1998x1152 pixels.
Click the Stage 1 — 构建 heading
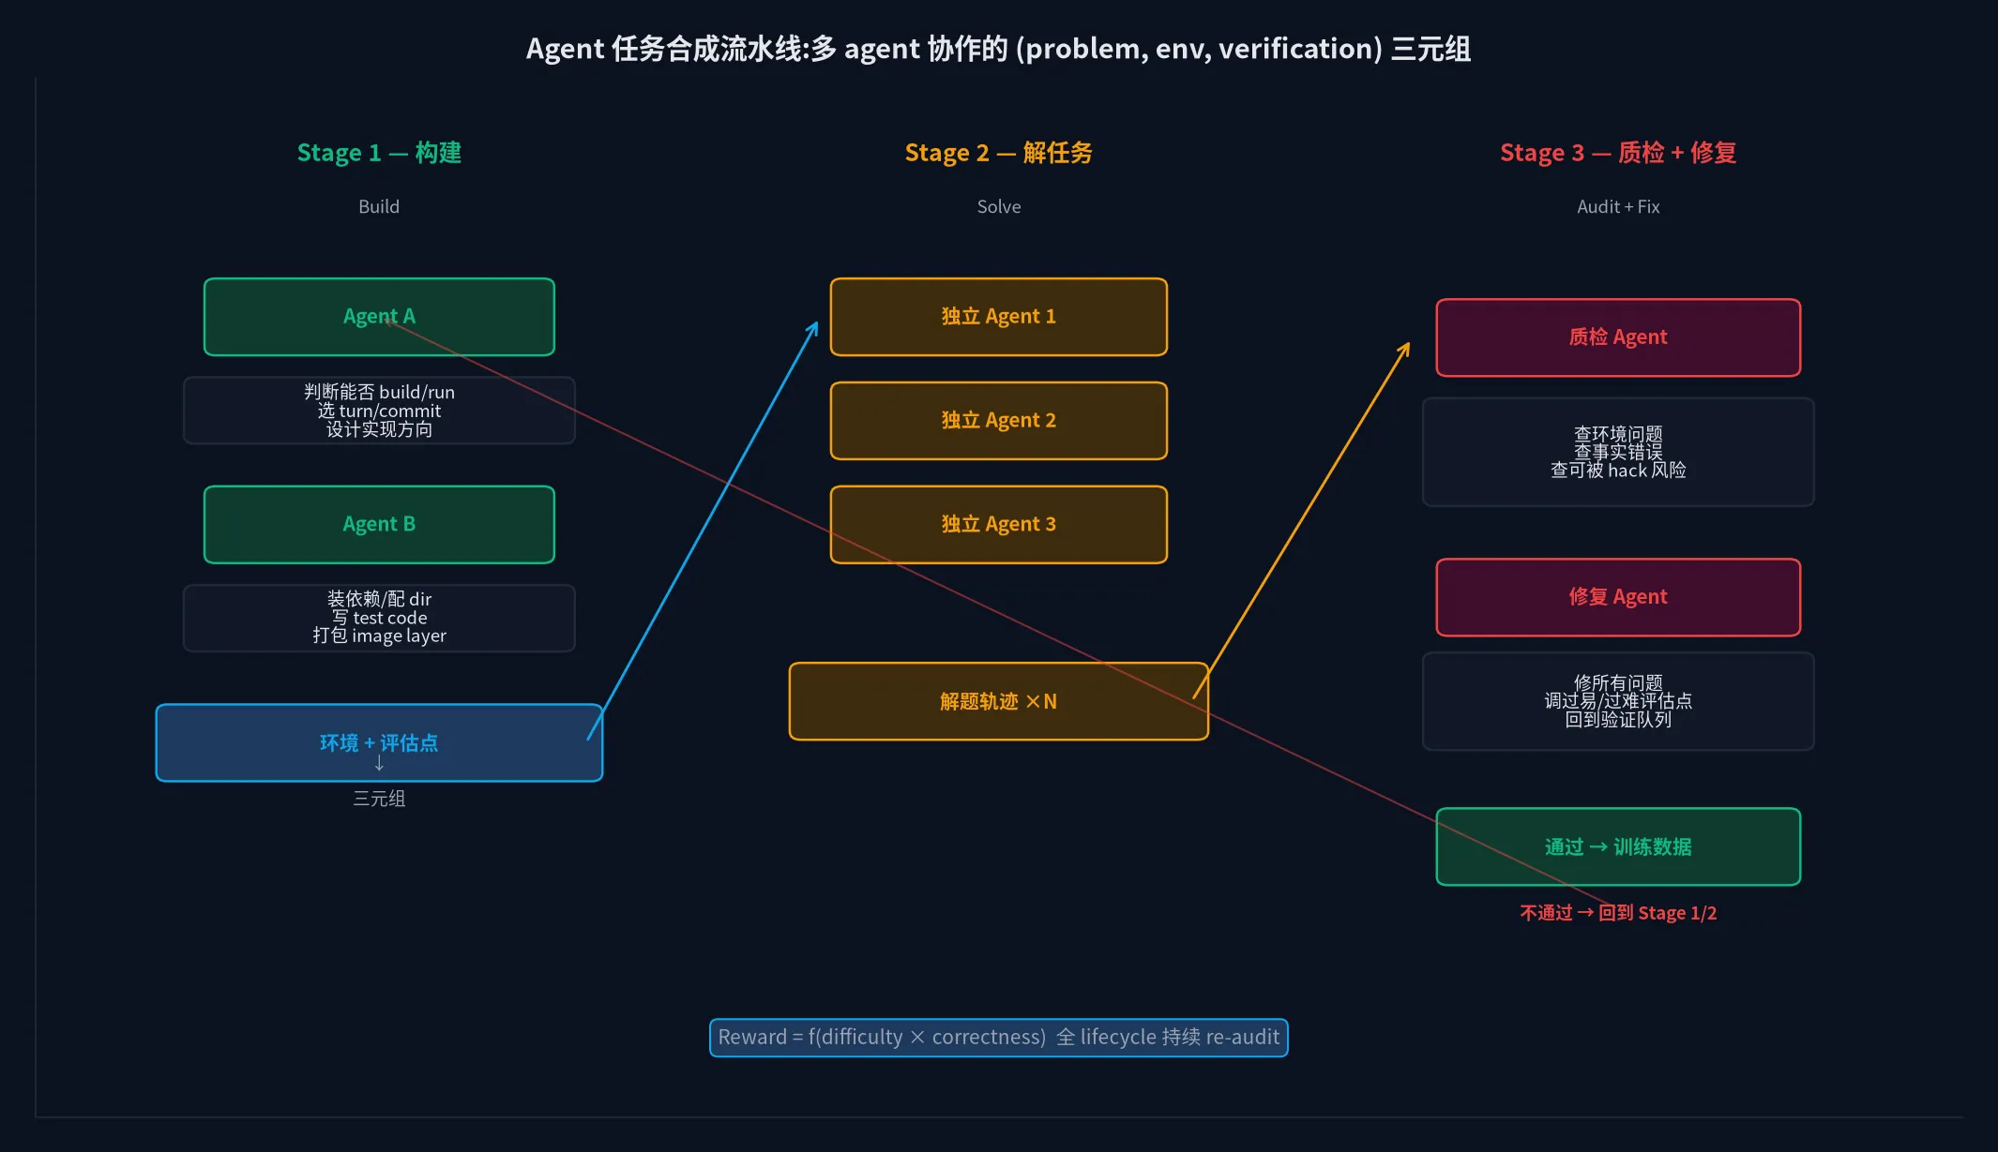379,153
